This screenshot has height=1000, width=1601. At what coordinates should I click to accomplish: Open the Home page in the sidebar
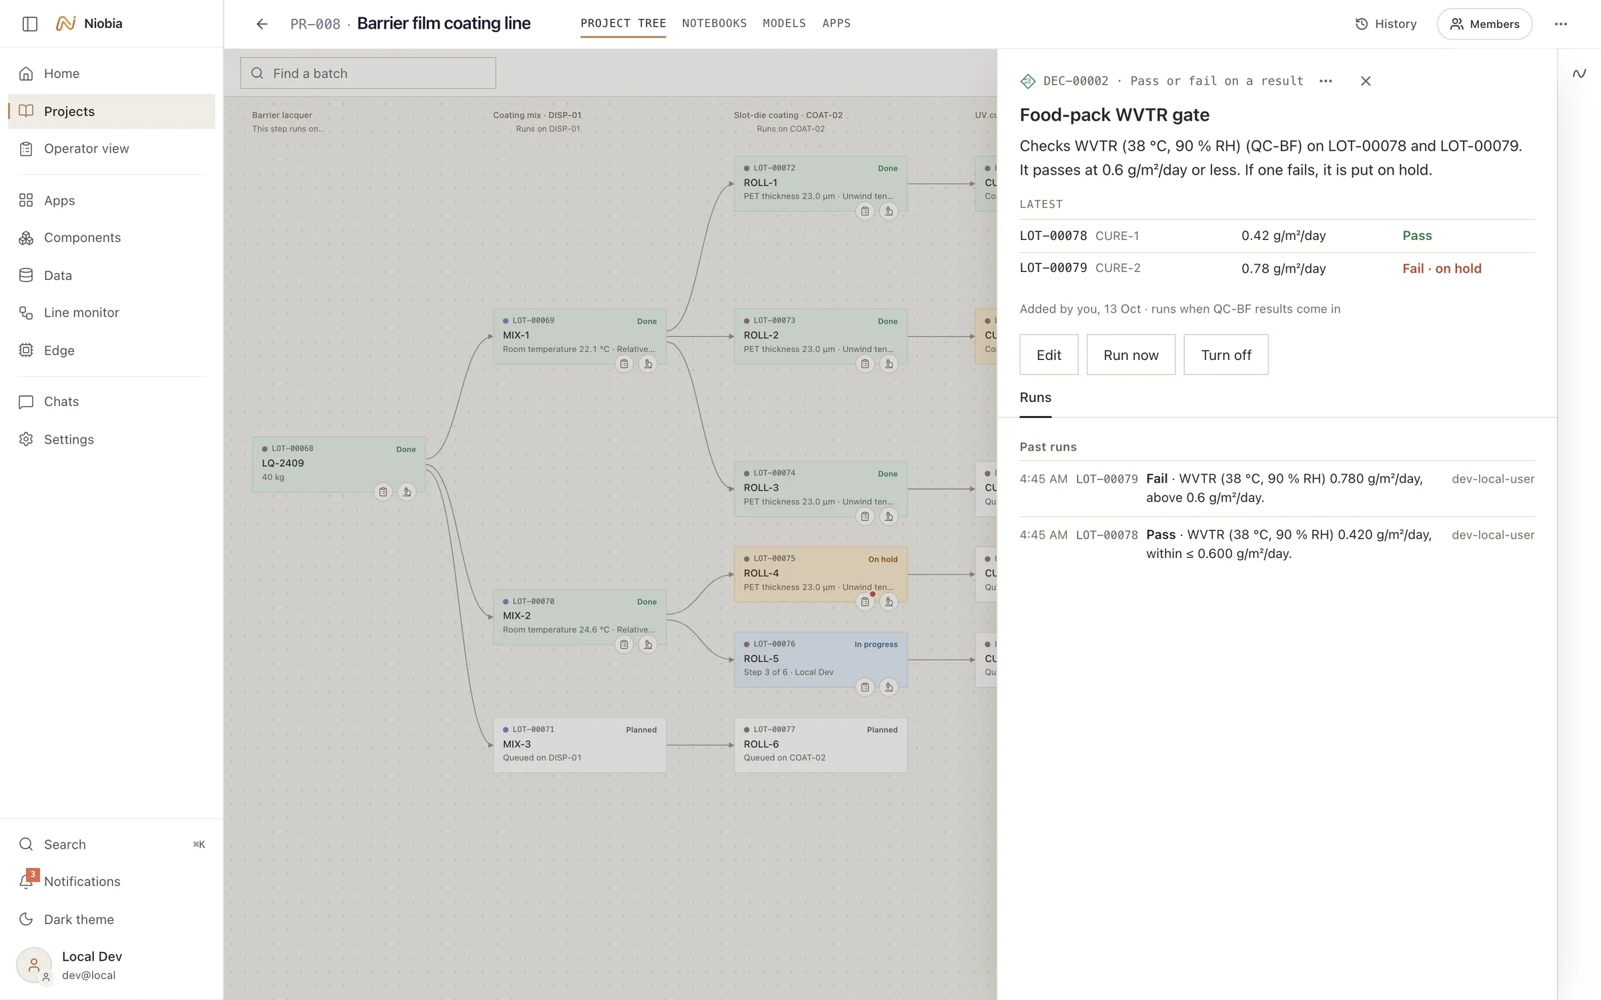pos(111,73)
